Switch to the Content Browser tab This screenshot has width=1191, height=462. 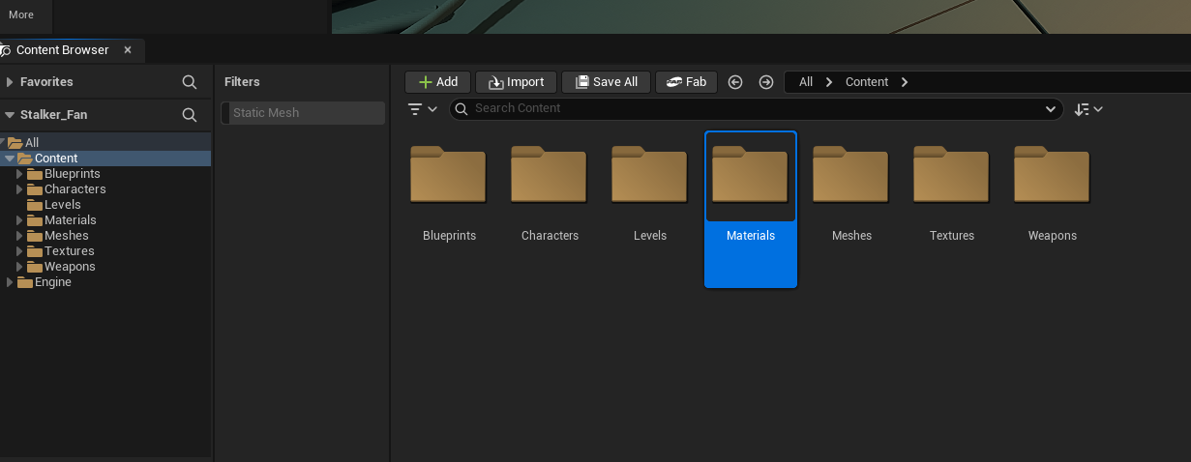click(63, 50)
